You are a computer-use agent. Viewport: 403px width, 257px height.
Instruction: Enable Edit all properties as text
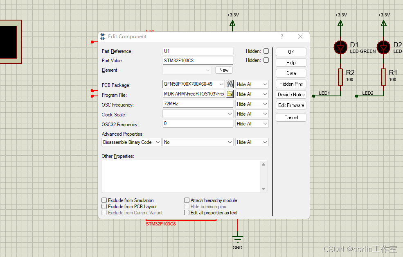pos(187,212)
